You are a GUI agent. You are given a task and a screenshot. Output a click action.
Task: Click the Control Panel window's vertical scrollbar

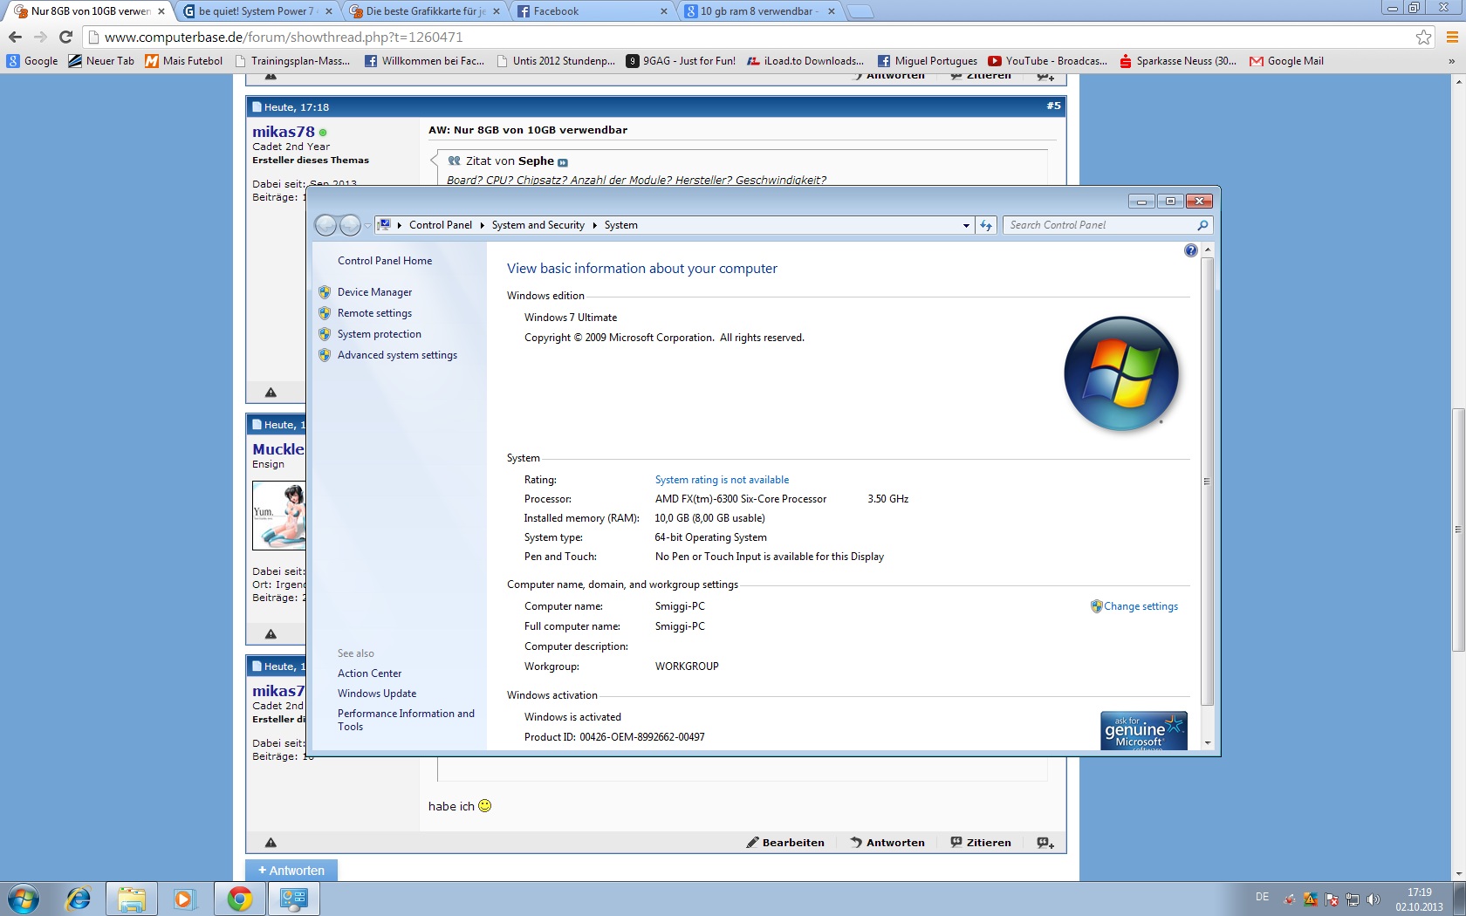pyautogui.click(x=1208, y=481)
